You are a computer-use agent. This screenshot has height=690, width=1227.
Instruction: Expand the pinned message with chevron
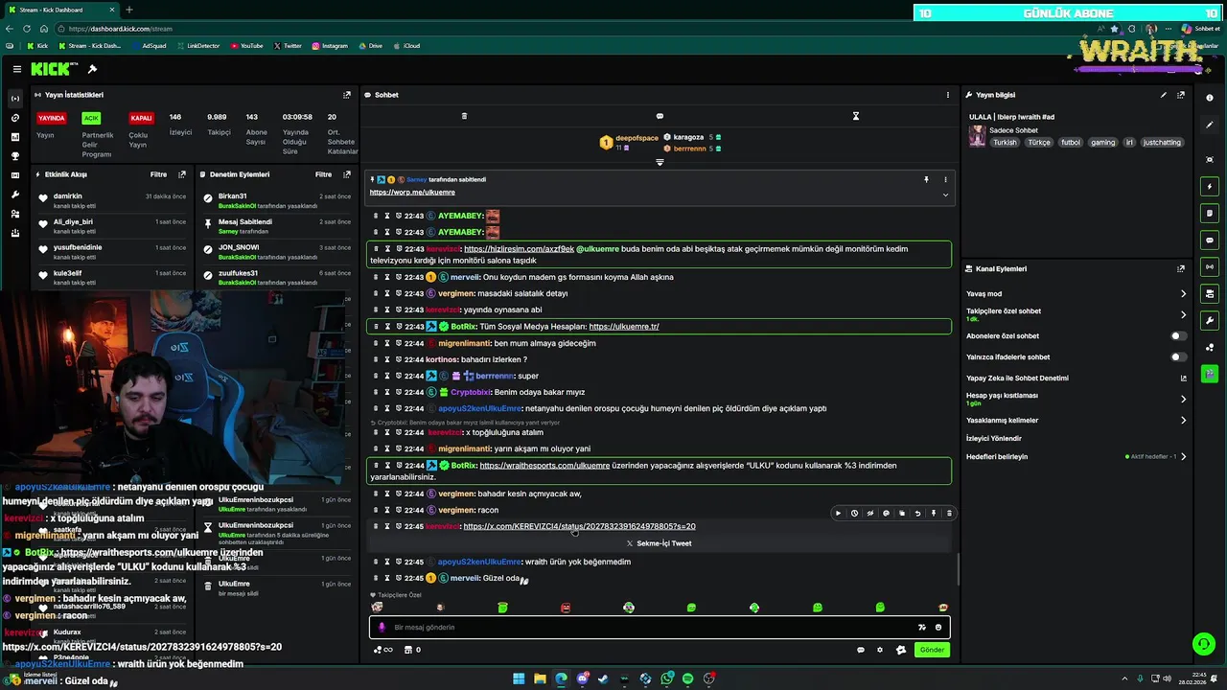tap(945, 195)
